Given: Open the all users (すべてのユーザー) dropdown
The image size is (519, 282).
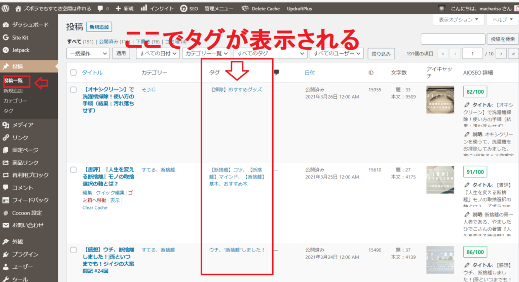Looking at the screenshot, I should pyautogui.click(x=337, y=53).
